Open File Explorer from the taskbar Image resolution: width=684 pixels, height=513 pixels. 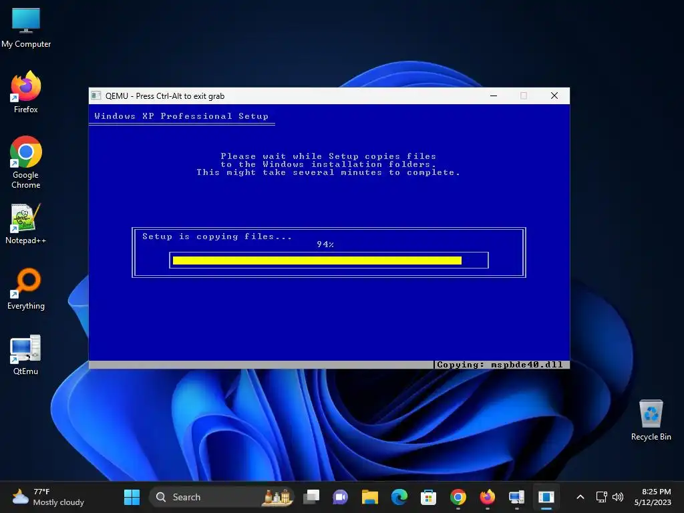pos(370,497)
